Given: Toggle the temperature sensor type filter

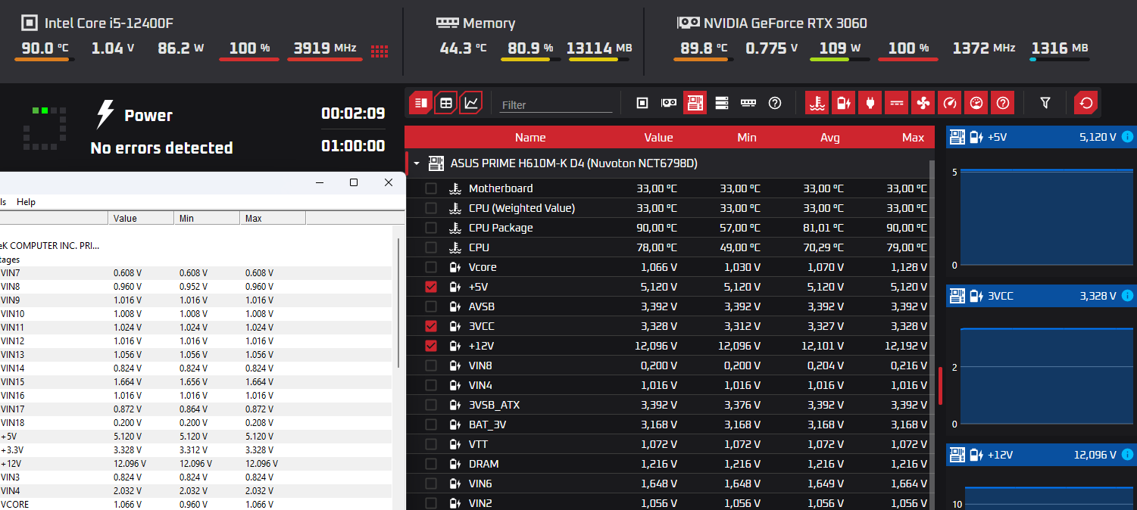Looking at the screenshot, I should [x=817, y=103].
